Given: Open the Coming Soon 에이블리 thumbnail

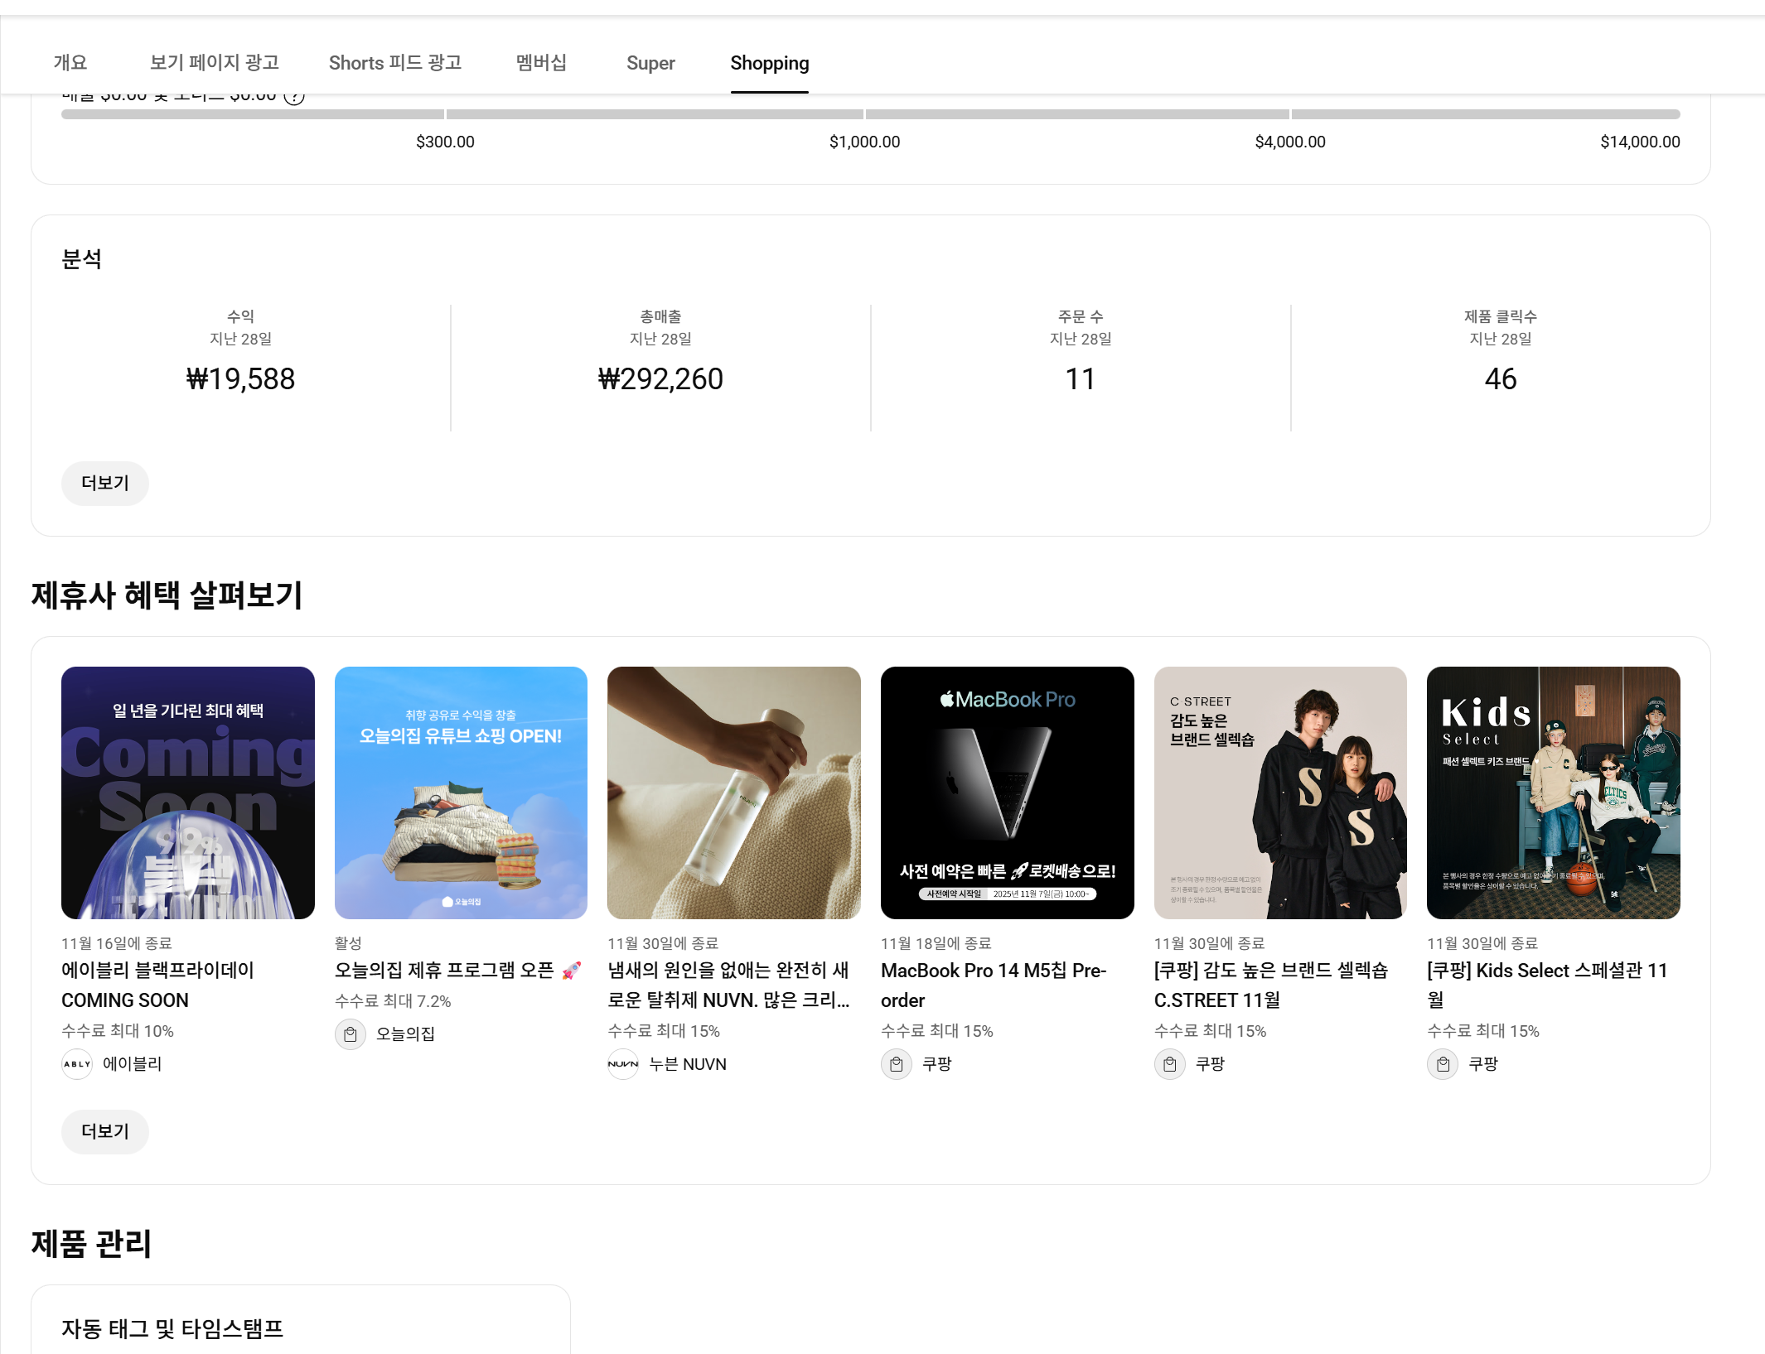Looking at the screenshot, I should pyautogui.click(x=188, y=793).
